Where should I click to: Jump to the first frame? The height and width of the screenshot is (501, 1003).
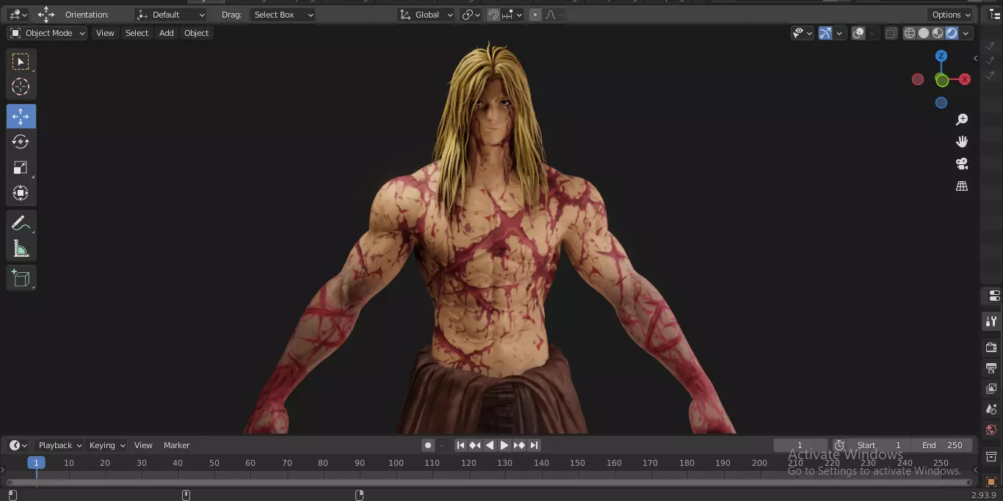coord(460,445)
